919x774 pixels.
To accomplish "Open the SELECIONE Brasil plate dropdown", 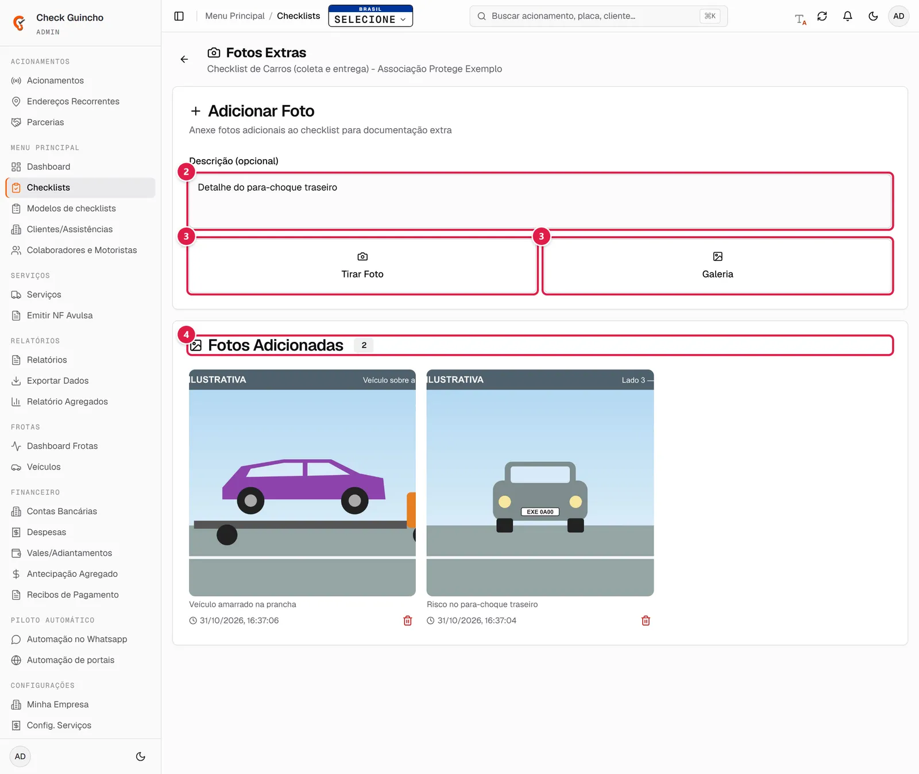I will tap(370, 16).
